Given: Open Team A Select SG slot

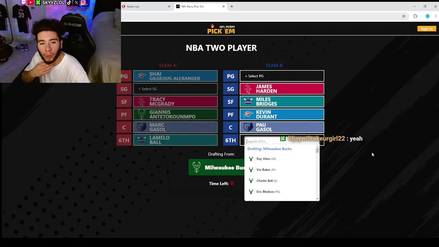Looking at the screenshot, I should (x=175, y=89).
